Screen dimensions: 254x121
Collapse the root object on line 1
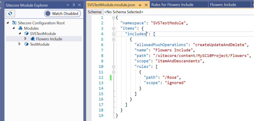(x=114, y=18)
